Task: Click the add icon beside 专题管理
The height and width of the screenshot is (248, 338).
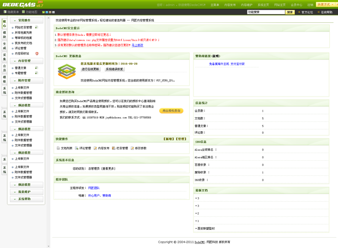Action: 36,73
